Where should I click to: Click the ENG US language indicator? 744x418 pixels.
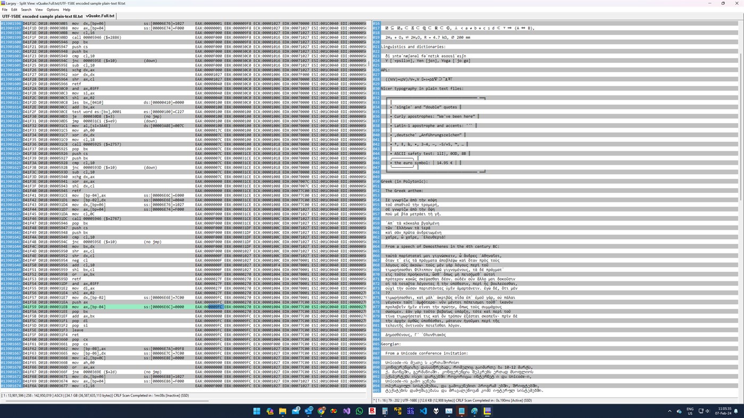tap(690, 411)
